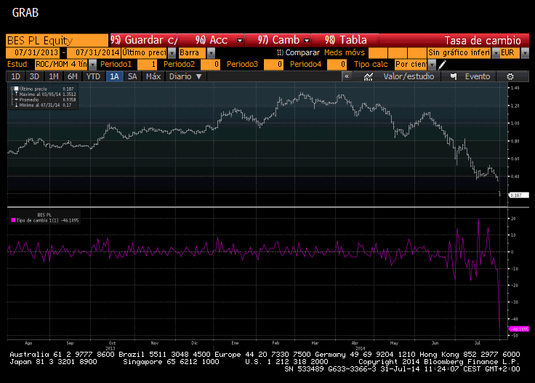Image resolution: width=535 pixels, height=383 pixels.
Task: Click the 95) Guardar c/ button
Action: 143,40
